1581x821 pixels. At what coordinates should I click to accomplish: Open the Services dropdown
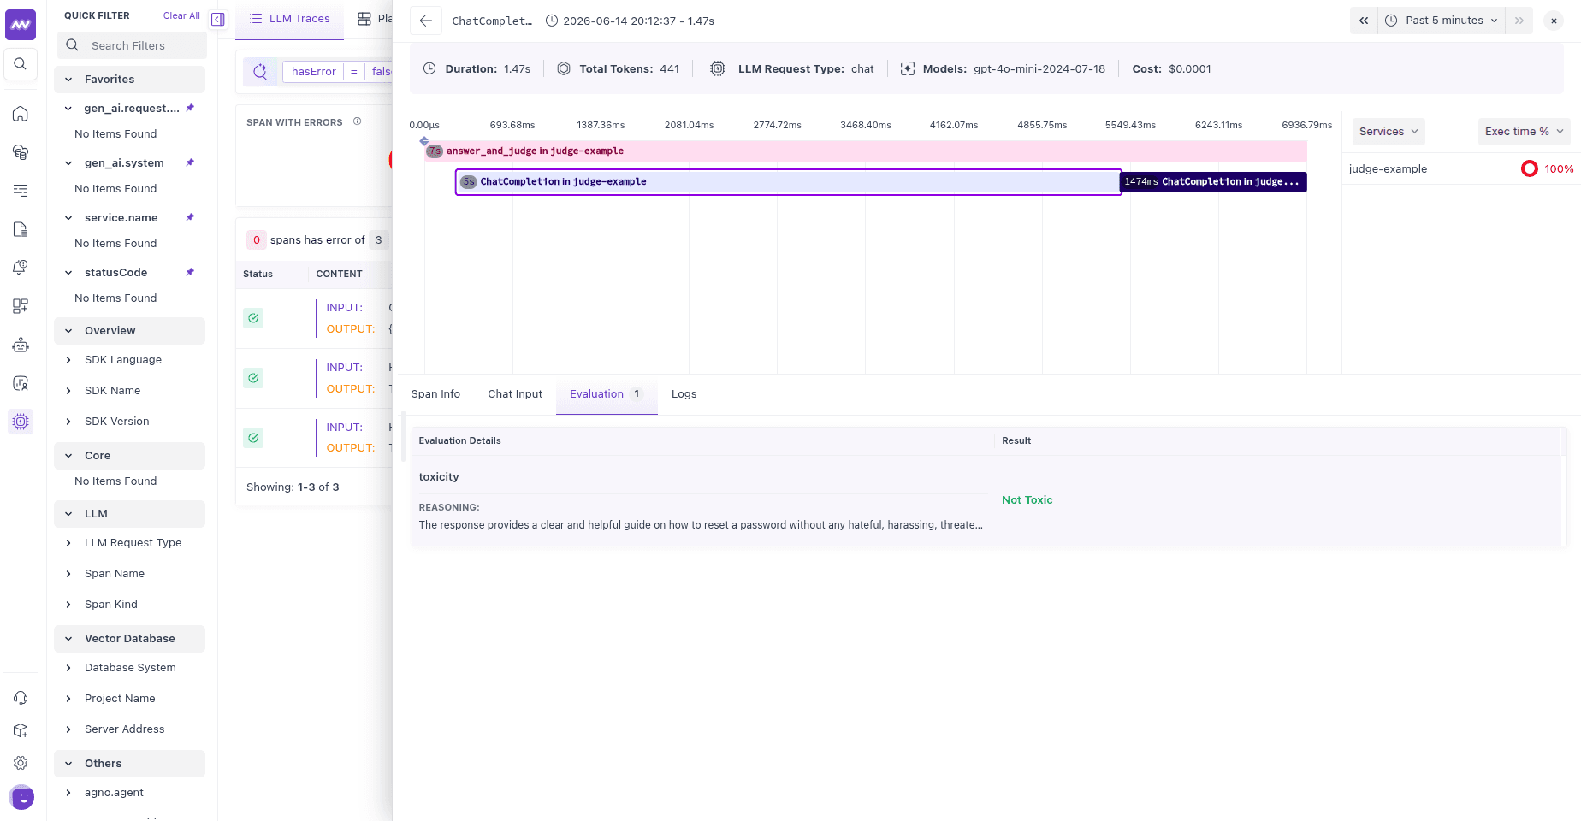point(1389,132)
